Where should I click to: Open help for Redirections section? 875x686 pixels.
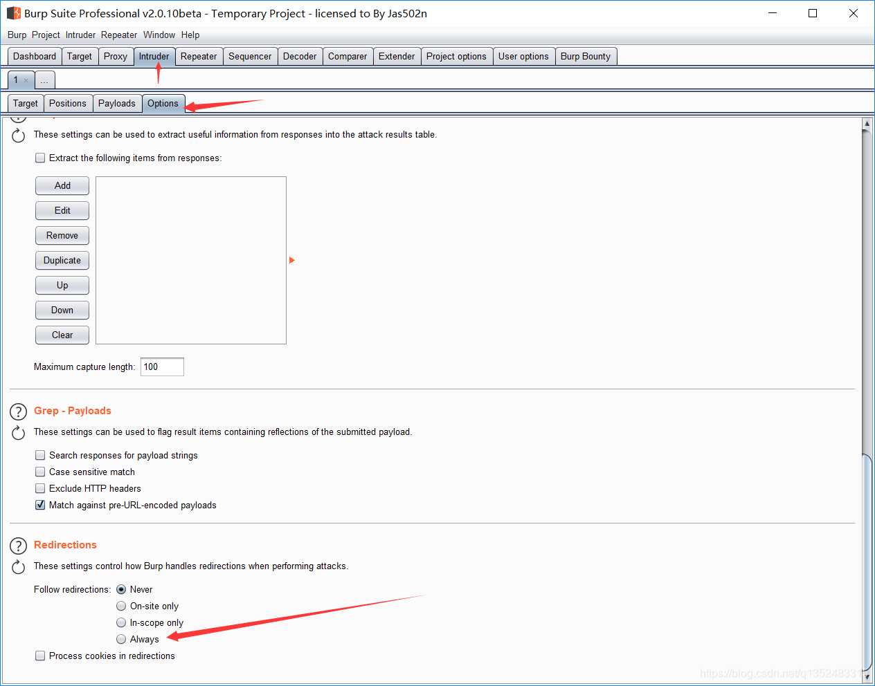(x=18, y=546)
